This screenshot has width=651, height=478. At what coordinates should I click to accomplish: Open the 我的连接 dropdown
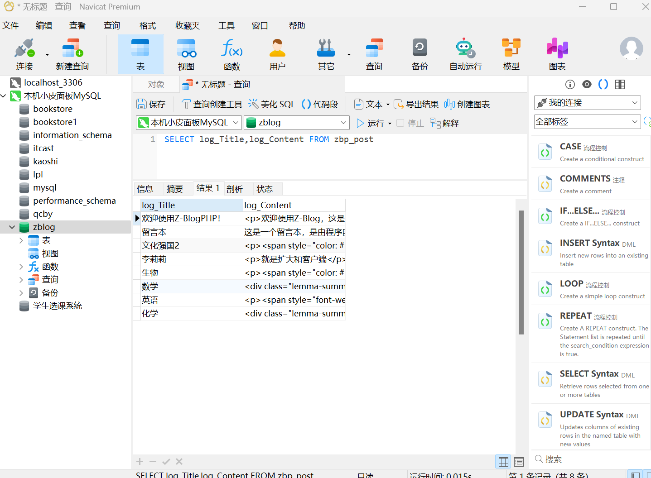click(x=588, y=103)
